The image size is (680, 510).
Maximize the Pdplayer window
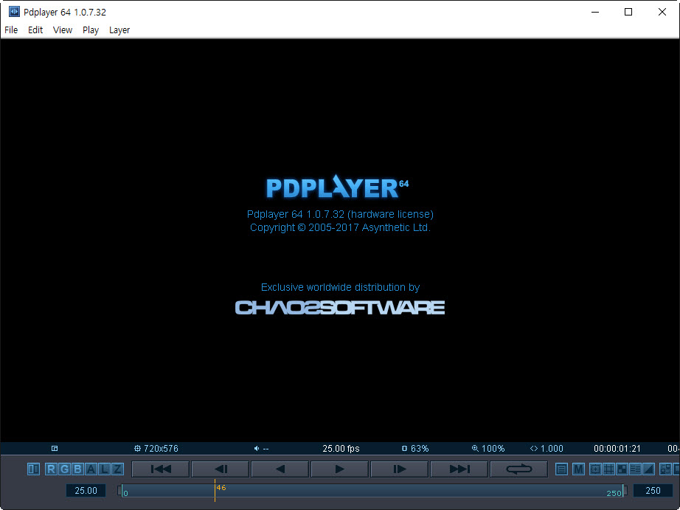click(628, 12)
